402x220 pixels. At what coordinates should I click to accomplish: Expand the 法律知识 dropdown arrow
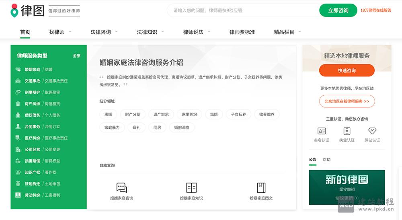point(162,32)
